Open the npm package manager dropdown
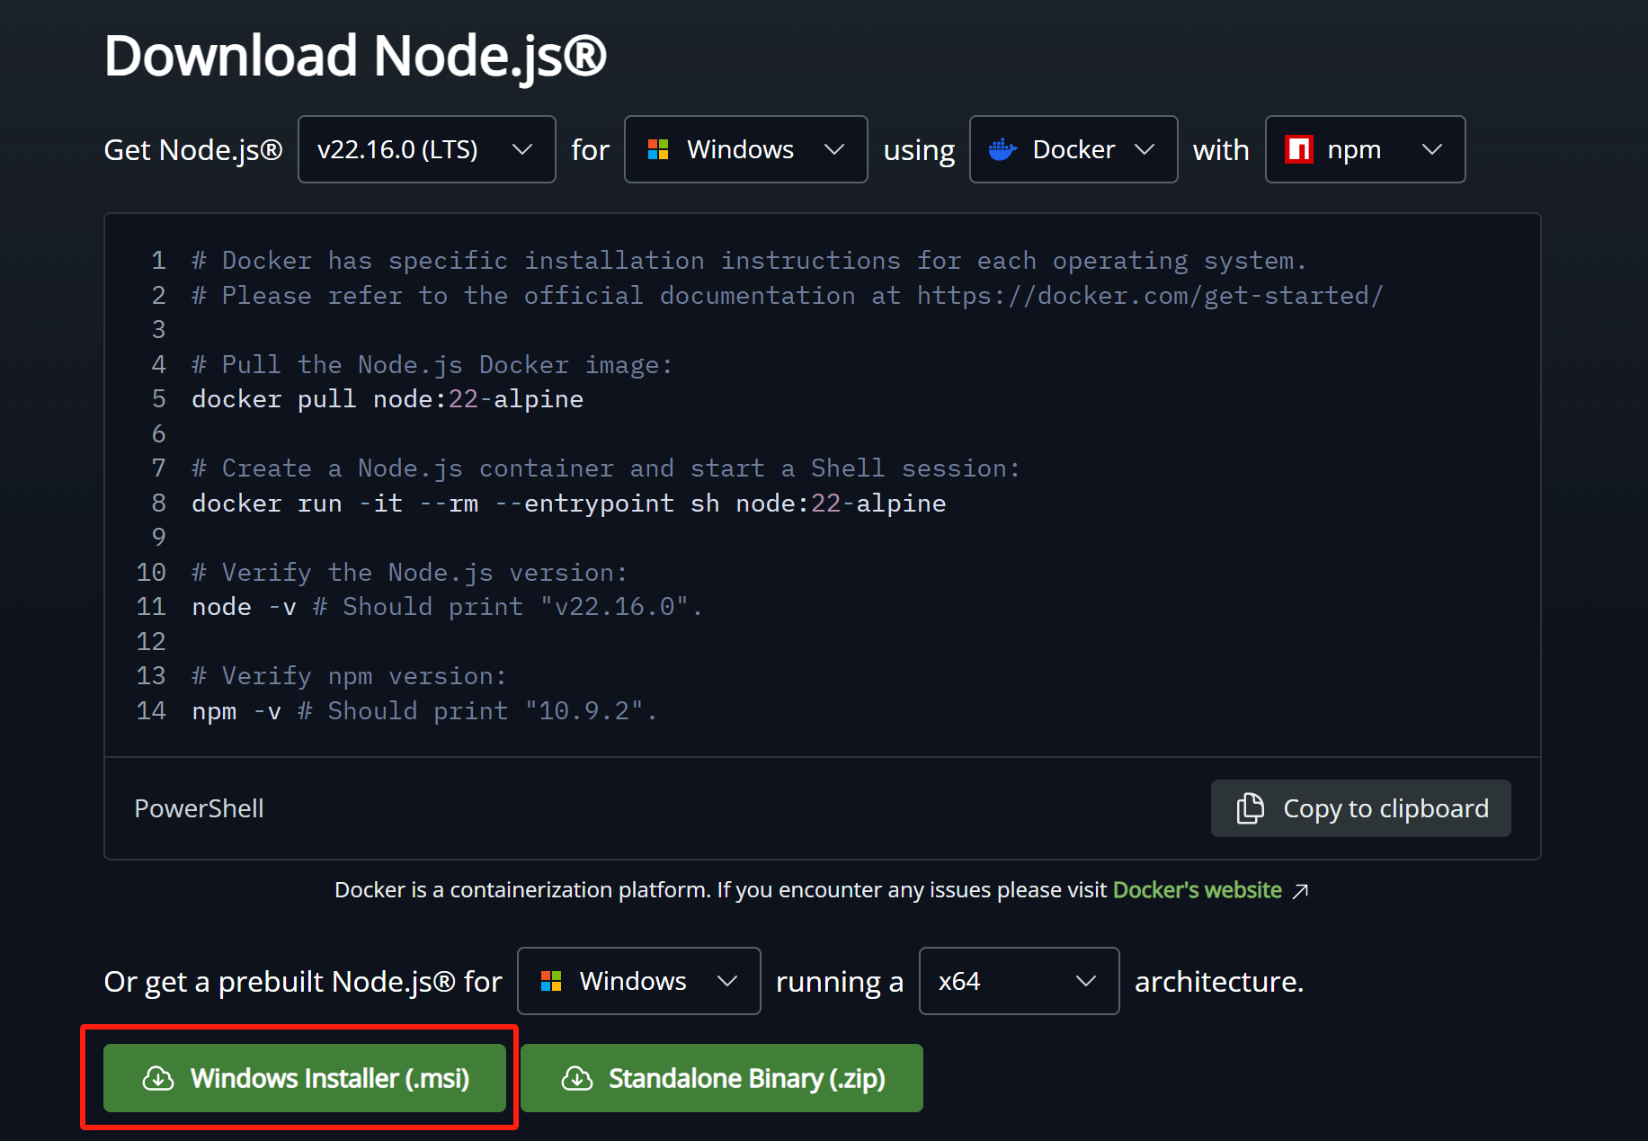 (1365, 149)
